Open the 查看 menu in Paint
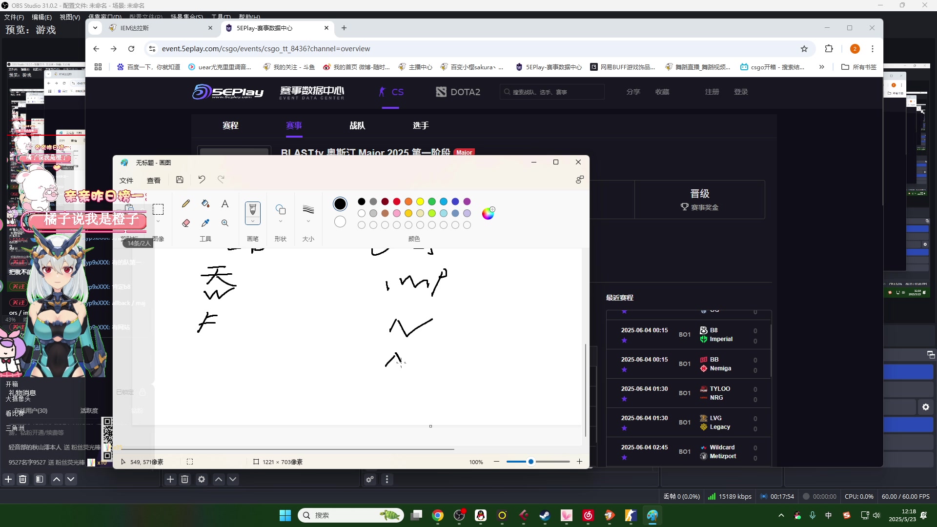 154,180
